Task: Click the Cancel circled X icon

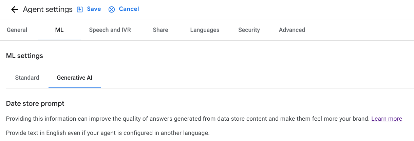Action: coord(112,9)
